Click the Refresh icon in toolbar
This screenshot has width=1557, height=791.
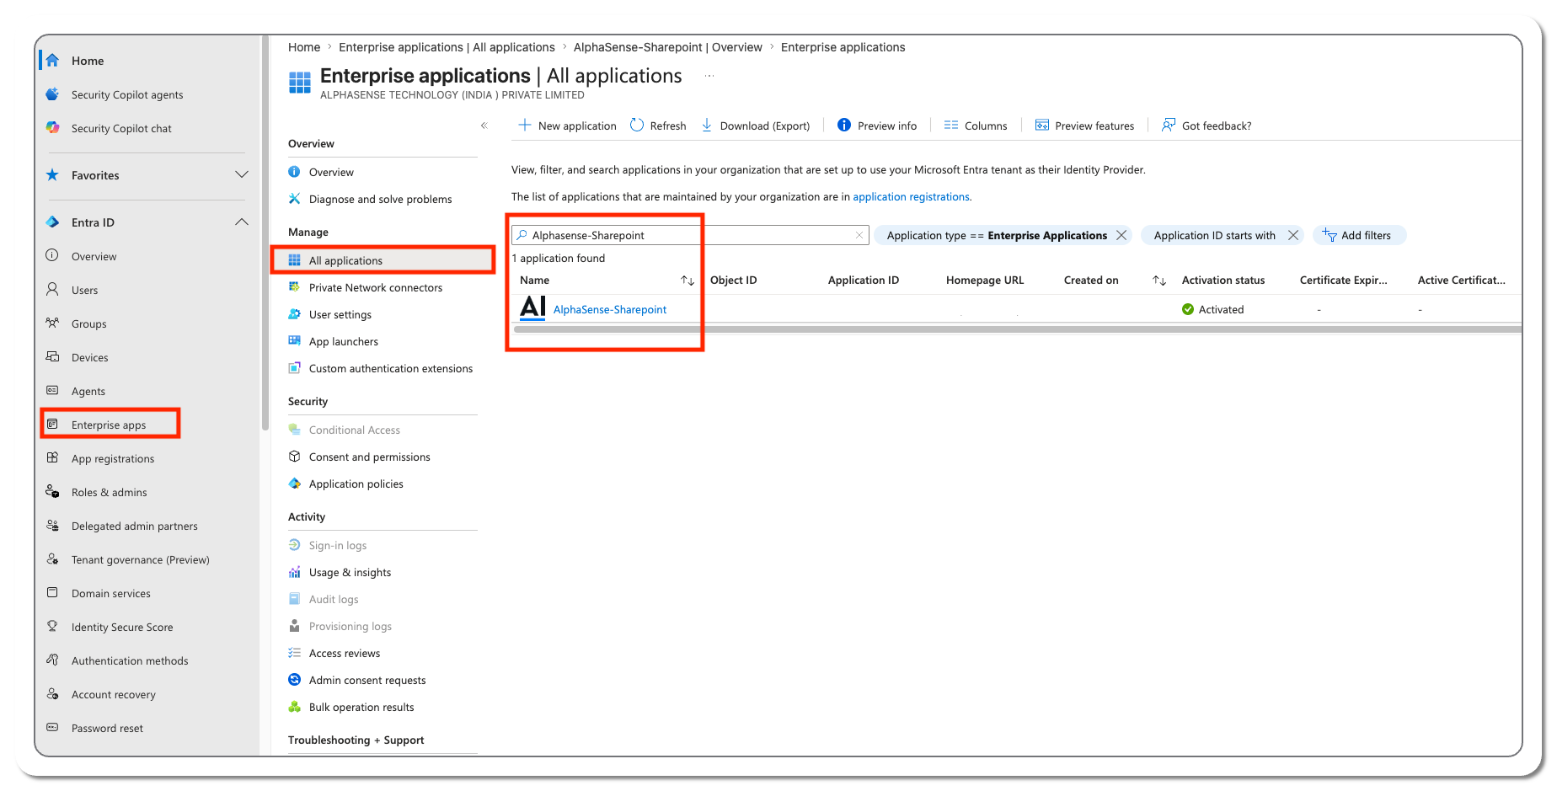pos(637,125)
